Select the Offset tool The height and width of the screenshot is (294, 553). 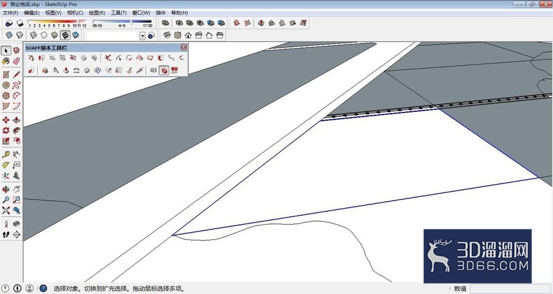pos(17,141)
